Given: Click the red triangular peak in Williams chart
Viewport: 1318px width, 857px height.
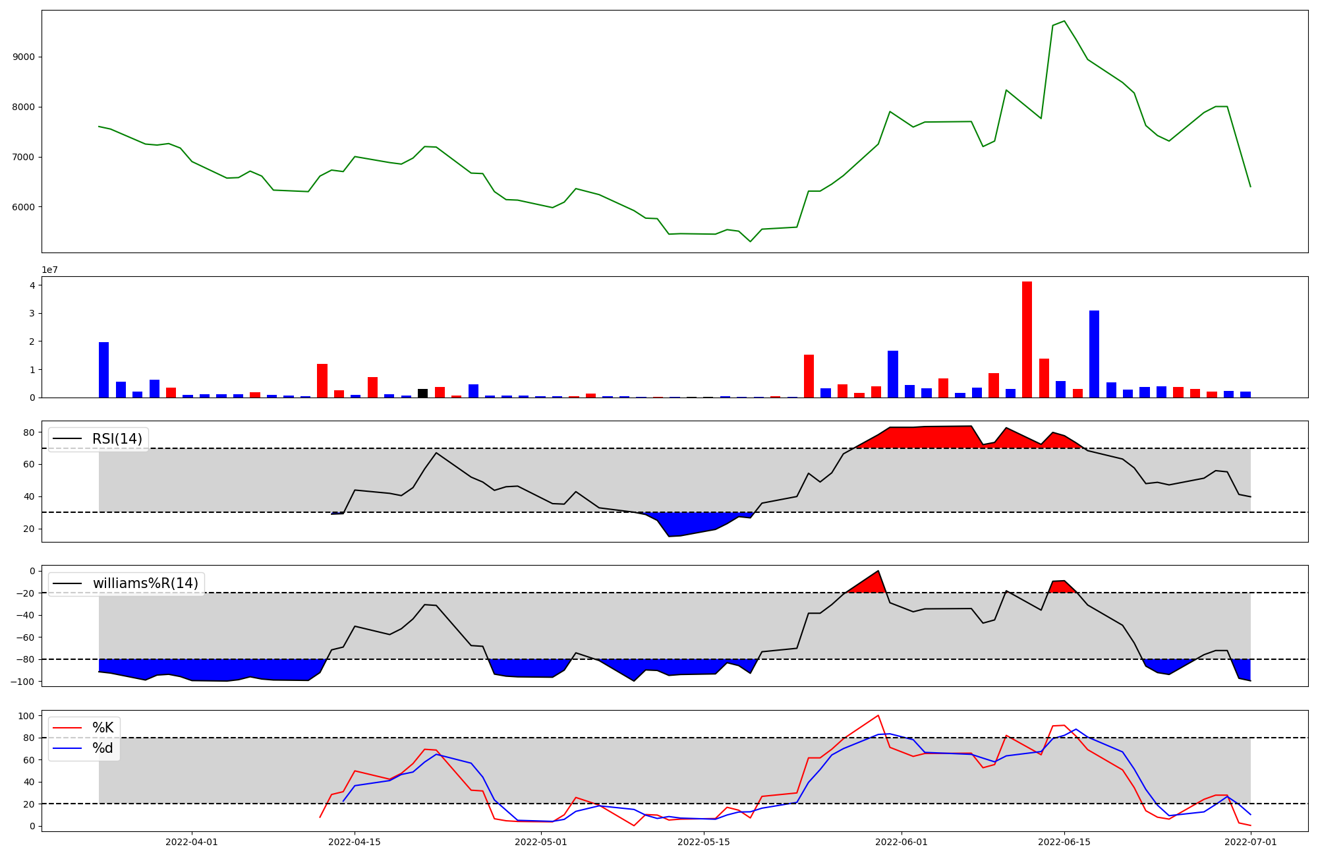Looking at the screenshot, I should click(x=870, y=584).
